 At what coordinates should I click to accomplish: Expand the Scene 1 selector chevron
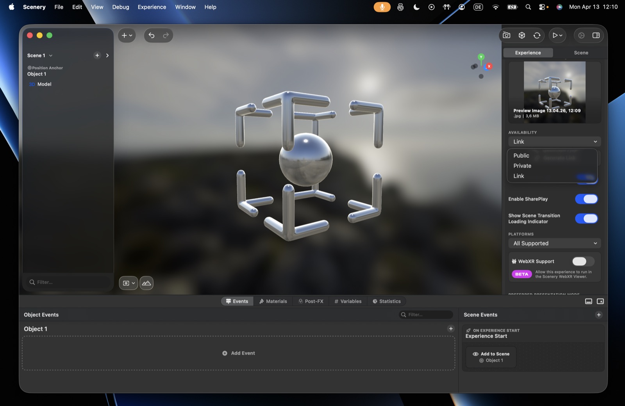click(51, 56)
